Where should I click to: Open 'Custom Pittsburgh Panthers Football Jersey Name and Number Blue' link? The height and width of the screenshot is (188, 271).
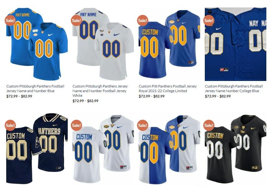tap(35, 88)
